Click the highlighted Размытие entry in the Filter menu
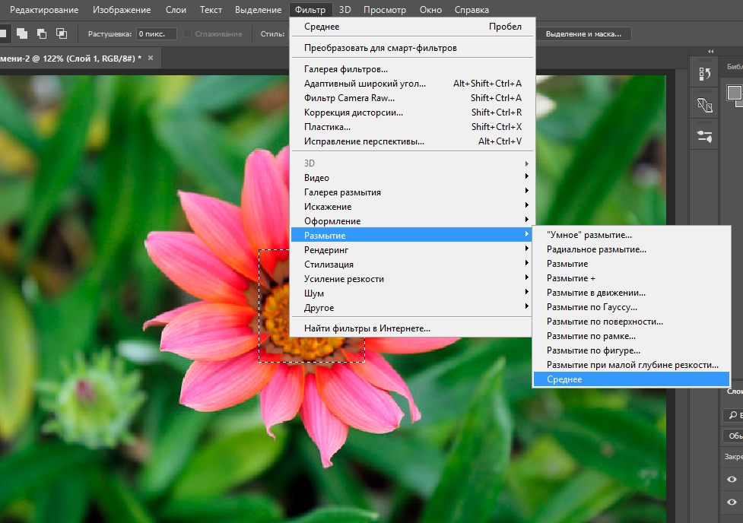743x523 pixels. (x=412, y=236)
